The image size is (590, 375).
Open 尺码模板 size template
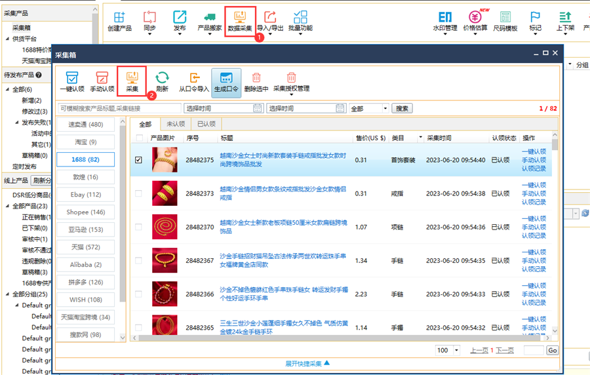point(505,22)
